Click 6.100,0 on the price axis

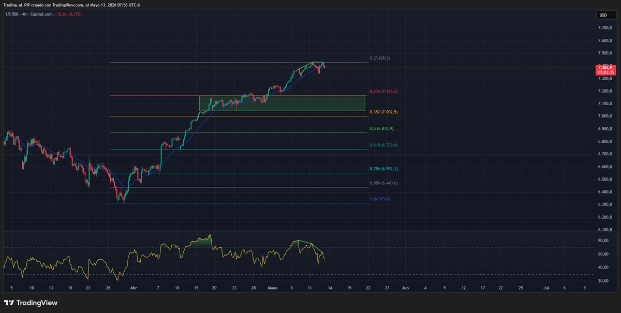click(605, 230)
